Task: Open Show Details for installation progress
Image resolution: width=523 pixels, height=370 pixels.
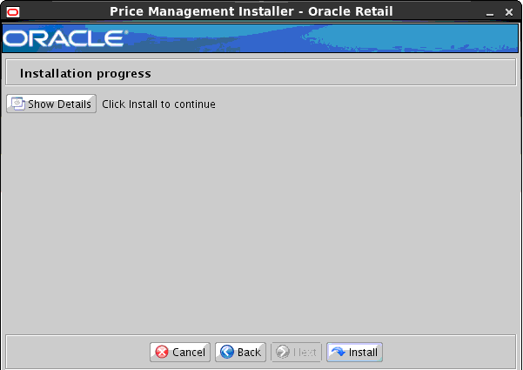Action: 51,104
